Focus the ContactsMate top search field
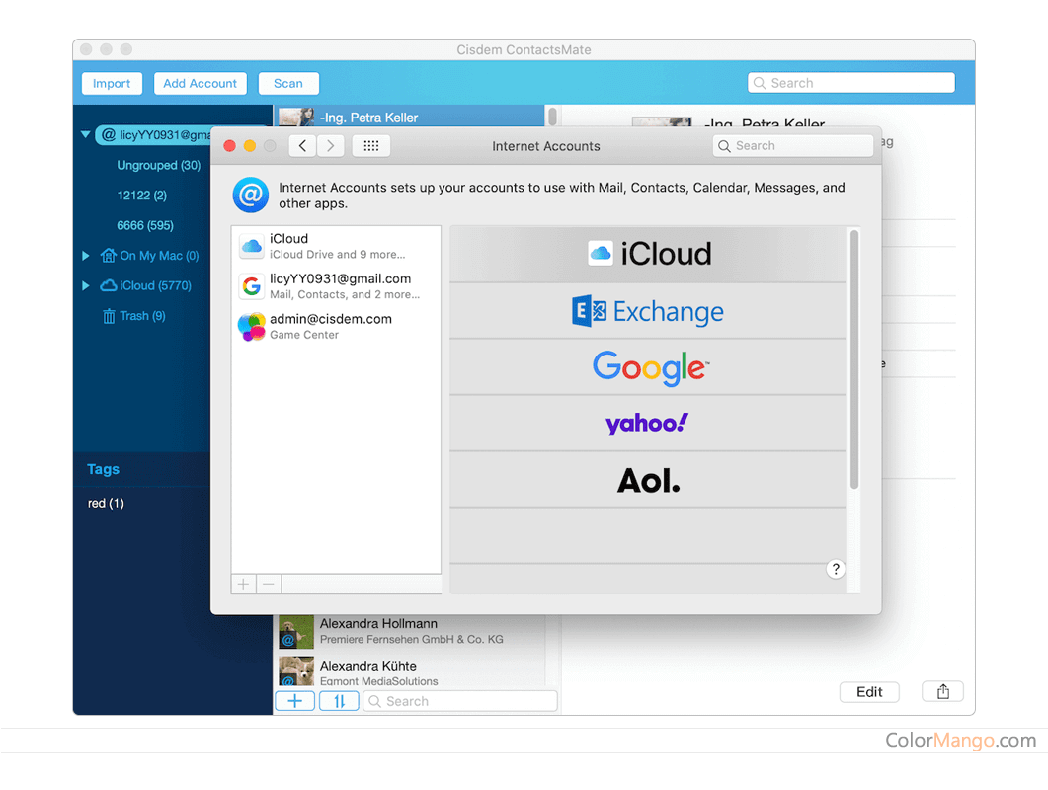1048x790 pixels. pyautogui.click(x=850, y=83)
